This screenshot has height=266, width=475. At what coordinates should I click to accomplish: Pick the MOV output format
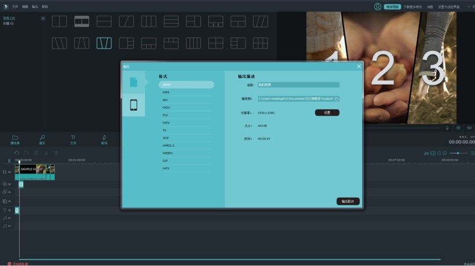tap(166, 108)
